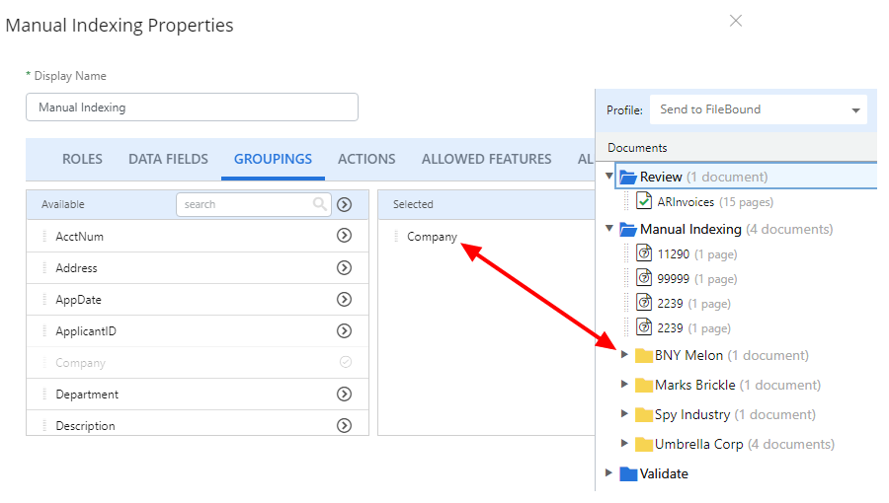Add Department using the circled arrow
889x503 pixels.
344,395
